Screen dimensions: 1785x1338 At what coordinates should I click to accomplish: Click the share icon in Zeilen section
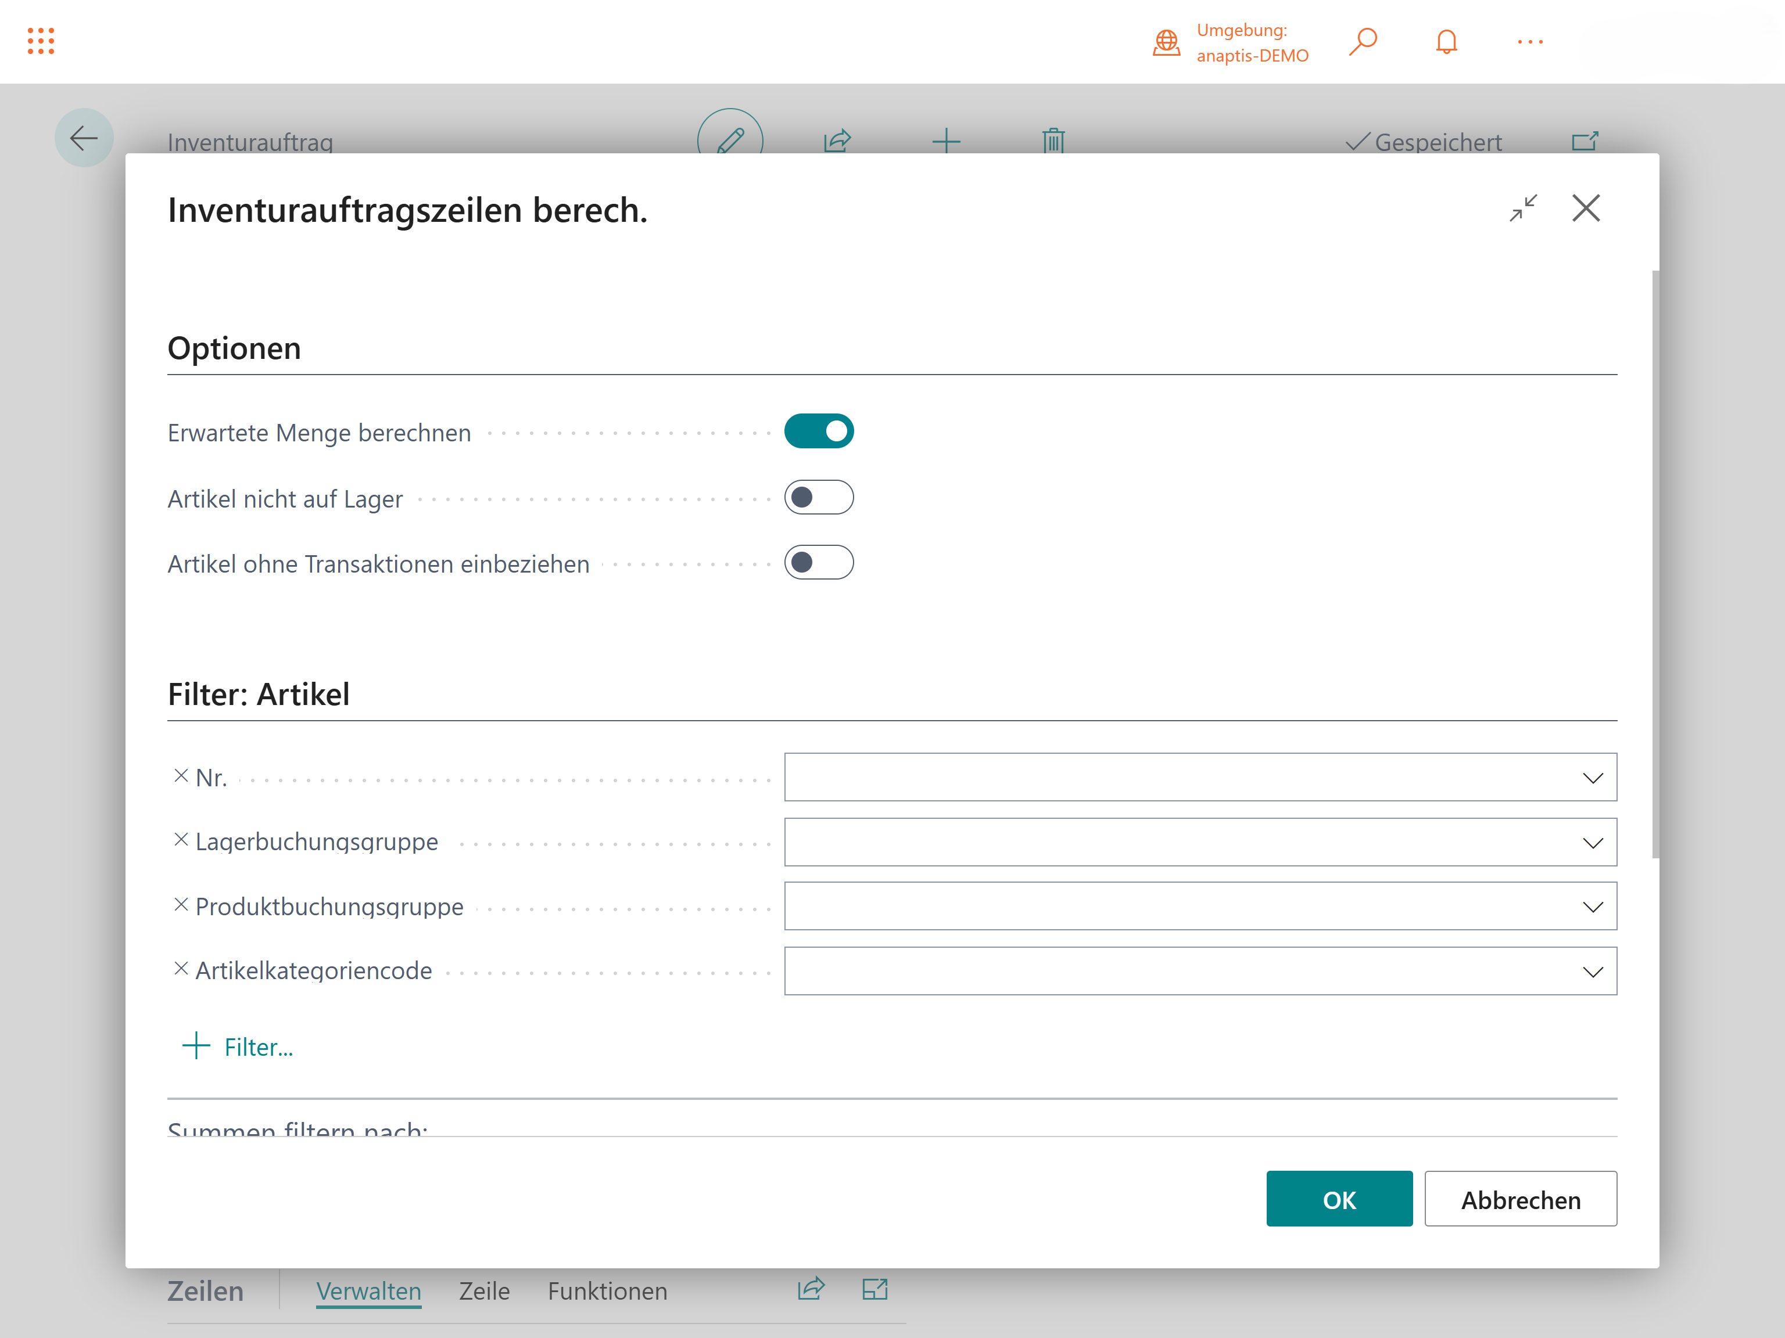tap(811, 1289)
